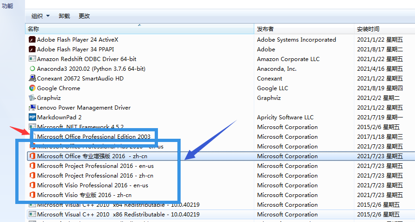Click install date 2021/2/2 星期二

[x=378, y=98]
